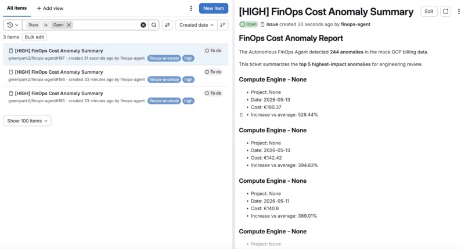Open issue #196 FinOps Cost Anomaly Summary
The width and height of the screenshot is (468, 249).
(59, 72)
